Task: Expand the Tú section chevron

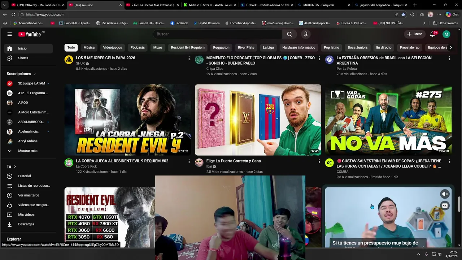Action: click(15, 166)
